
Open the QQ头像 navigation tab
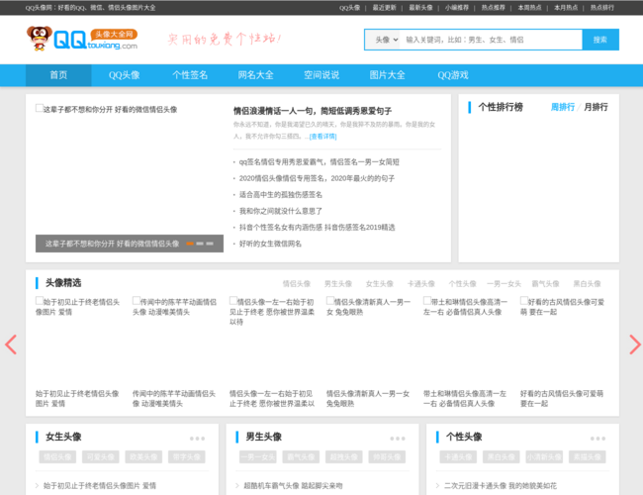click(x=125, y=75)
